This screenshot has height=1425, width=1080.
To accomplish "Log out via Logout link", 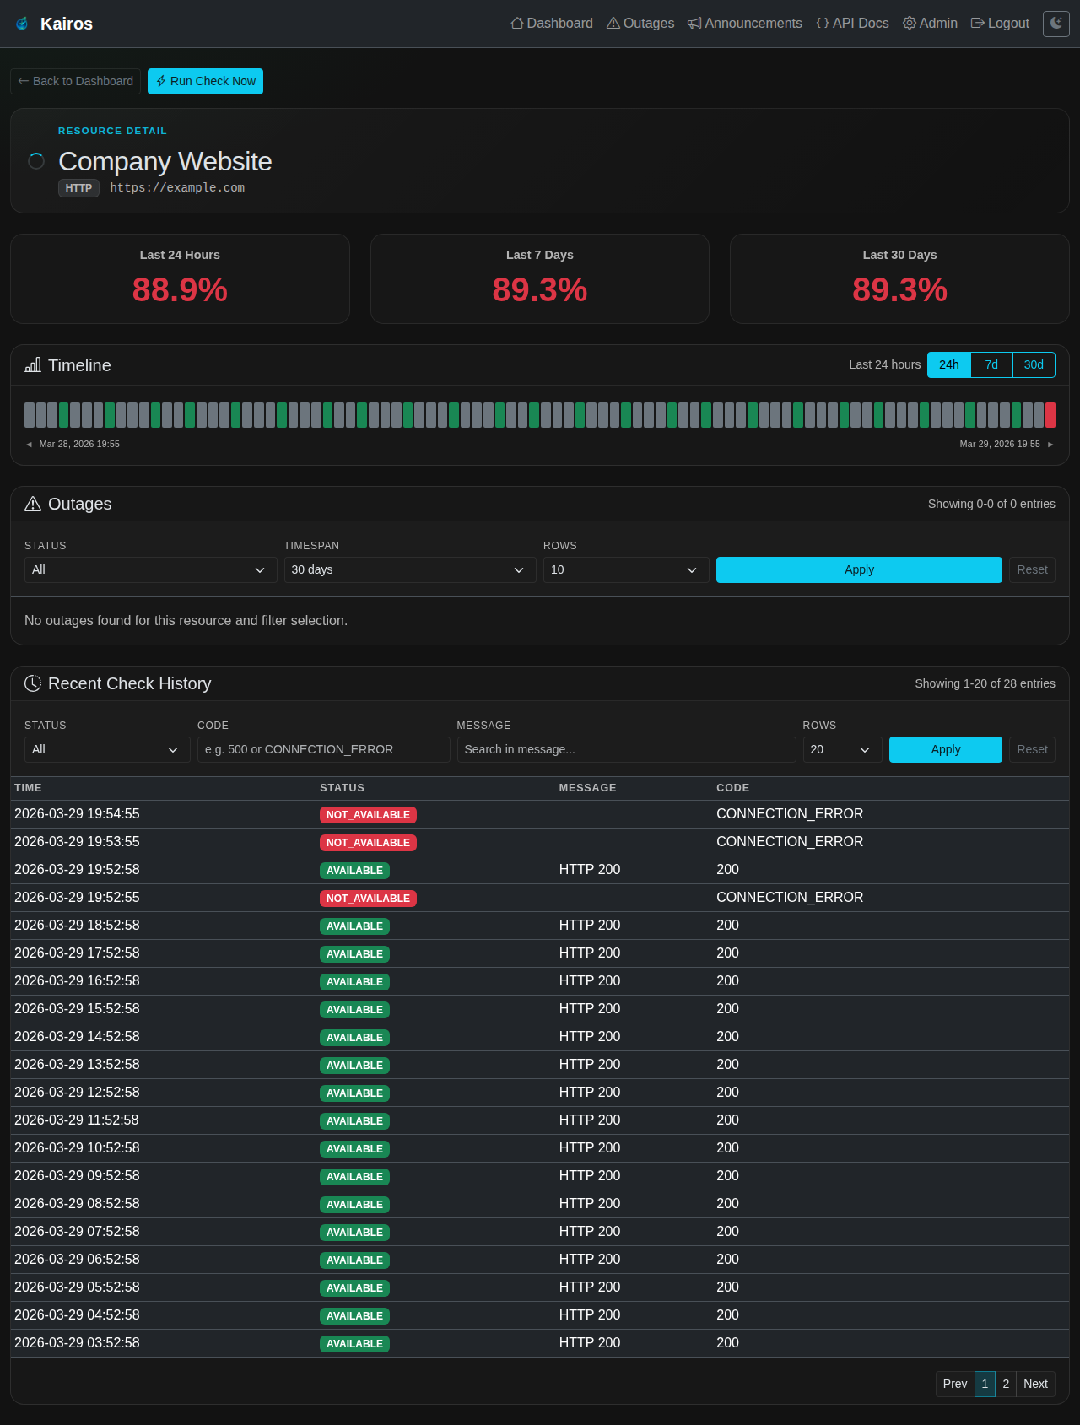I will (x=1000, y=24).
